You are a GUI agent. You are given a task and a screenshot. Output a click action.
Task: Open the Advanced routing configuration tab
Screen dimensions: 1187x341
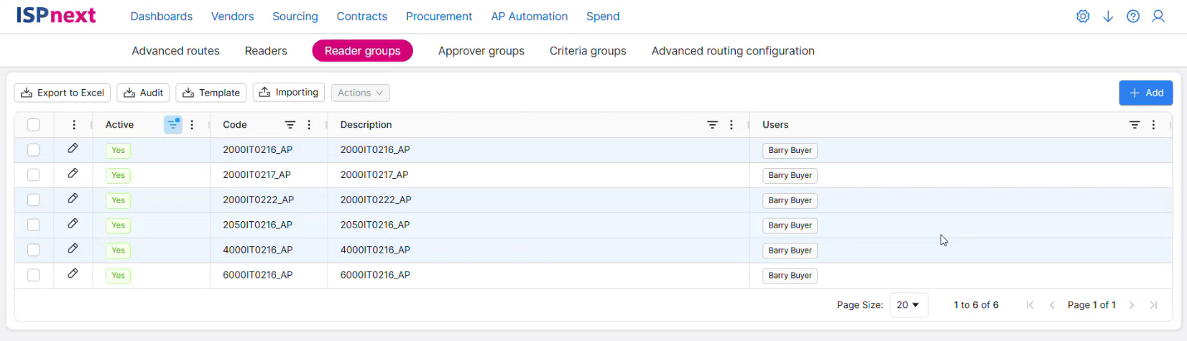click(x=733, y=51)
